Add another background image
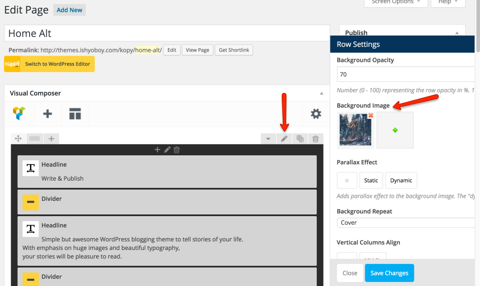 (395, 130)
